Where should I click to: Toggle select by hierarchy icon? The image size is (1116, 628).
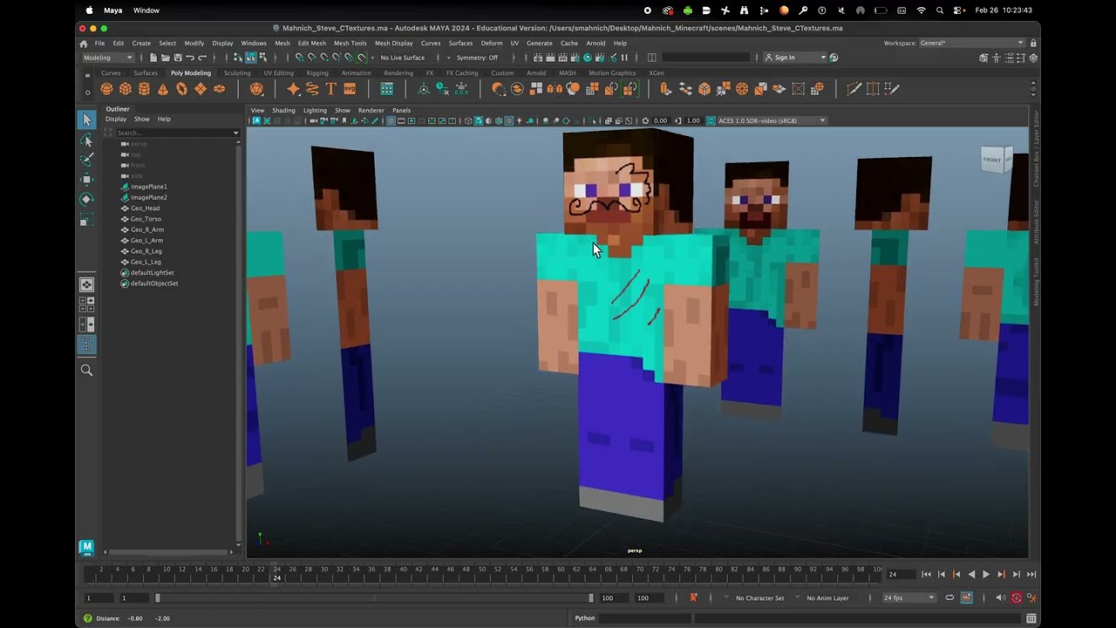pyautogui.click(x=238, y=58)
